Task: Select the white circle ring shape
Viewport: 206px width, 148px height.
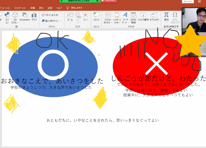Action: [53, 65]
